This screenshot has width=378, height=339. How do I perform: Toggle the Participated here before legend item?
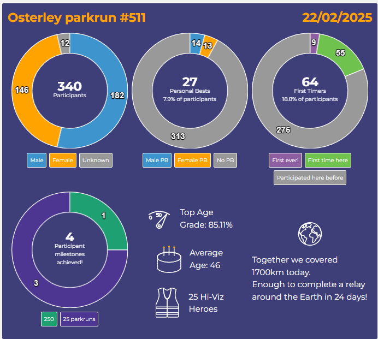[310, 178]
